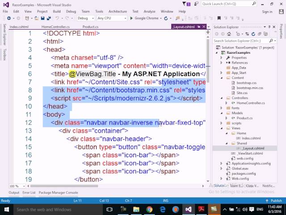The height and width of the screenshot is (215, 286).
Task: Open File Explorer from the taskbar
Action: (x=136, y=209)
